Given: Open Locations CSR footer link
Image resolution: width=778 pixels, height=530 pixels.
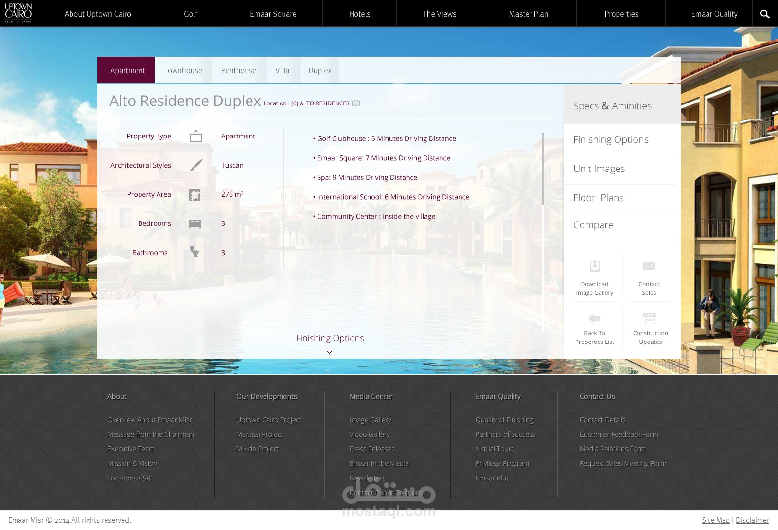Looking at the screenshot, I should (129, 478).
